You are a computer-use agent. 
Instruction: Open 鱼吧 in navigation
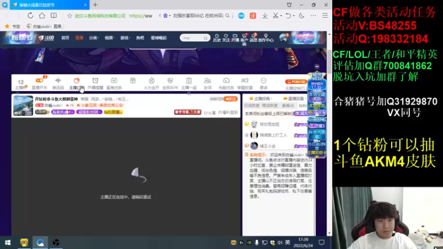pyautogui.click(x=140, y=38)
